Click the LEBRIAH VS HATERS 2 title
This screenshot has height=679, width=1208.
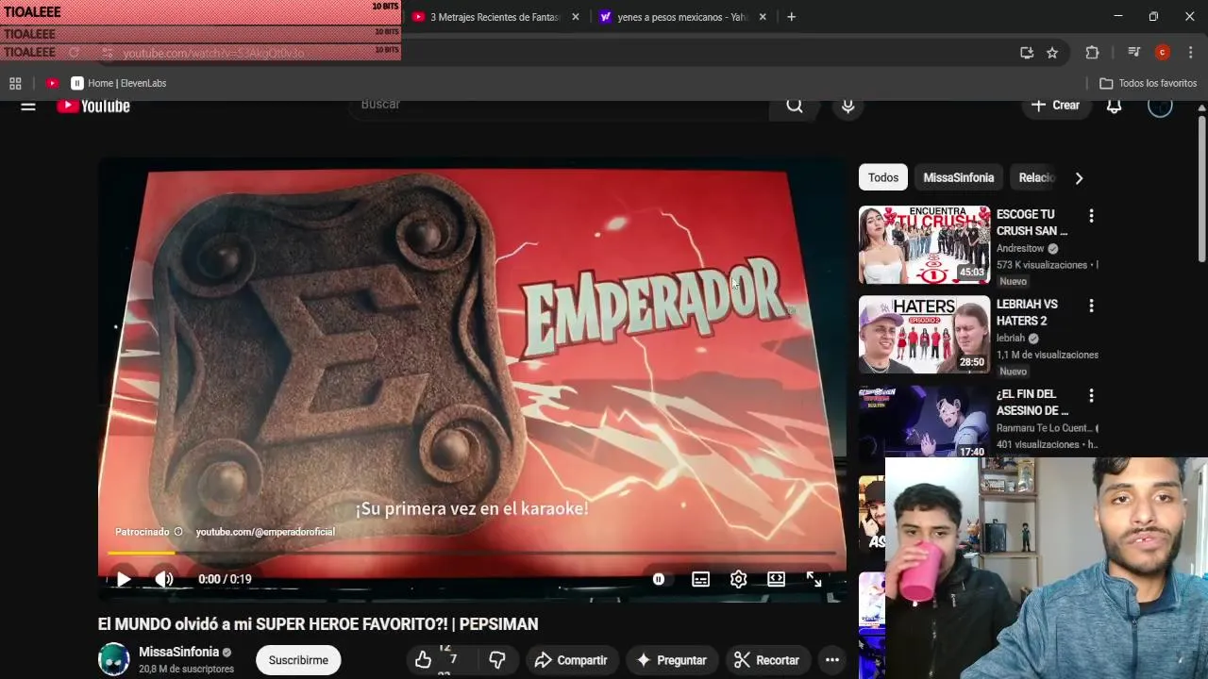coord(1027,312)
